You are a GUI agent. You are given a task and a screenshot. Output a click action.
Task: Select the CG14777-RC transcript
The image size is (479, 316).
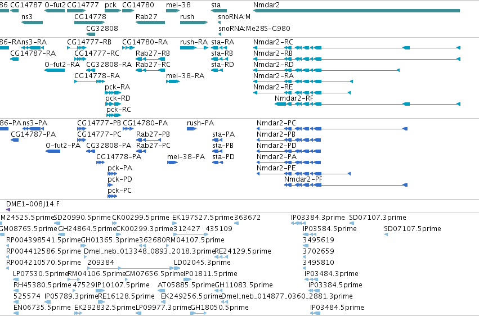coord(80,59)
